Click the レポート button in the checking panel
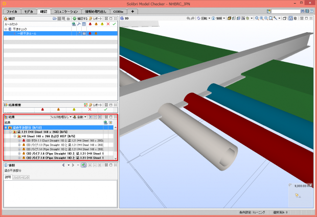 point(95,18)
